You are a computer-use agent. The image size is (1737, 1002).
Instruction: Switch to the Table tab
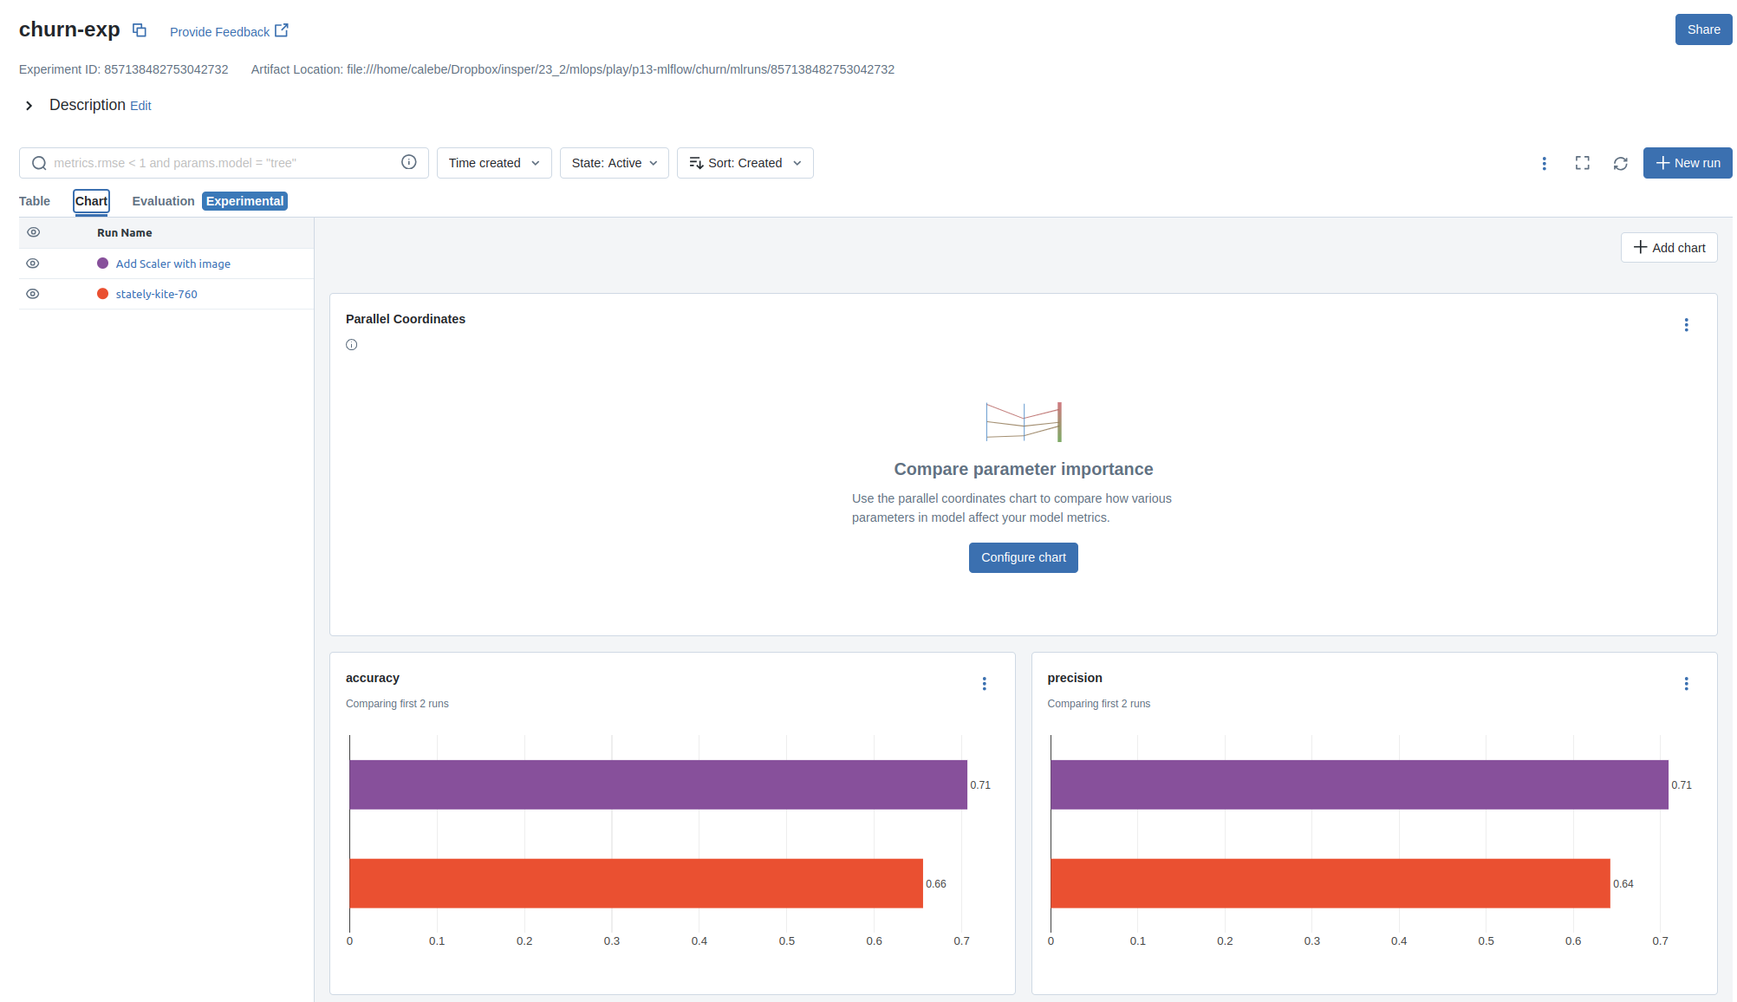[35, 201]
